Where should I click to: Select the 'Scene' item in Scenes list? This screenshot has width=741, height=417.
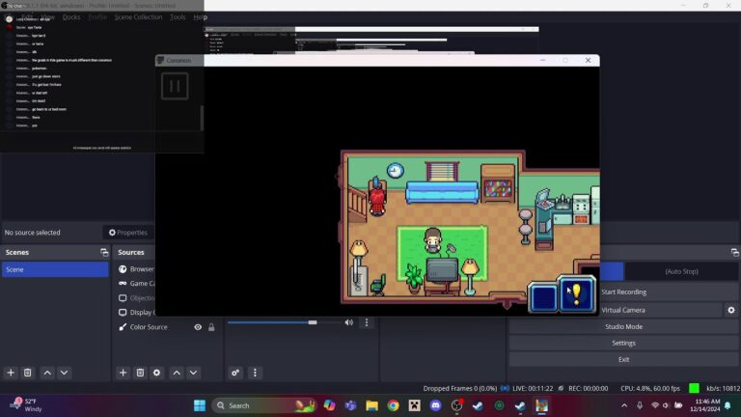[55, 269]
